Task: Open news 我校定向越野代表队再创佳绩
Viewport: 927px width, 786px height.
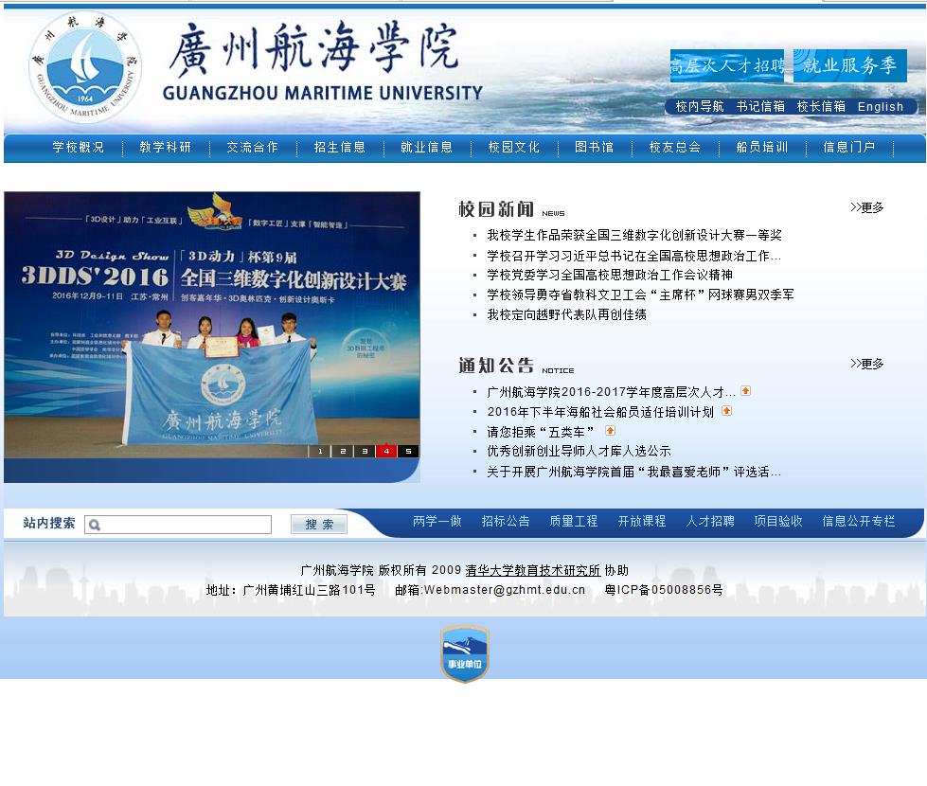Action: [566, 314]
